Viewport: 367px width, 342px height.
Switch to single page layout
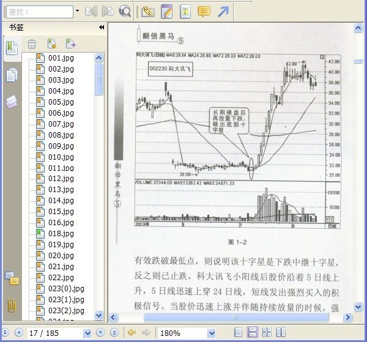coord(238,332)
